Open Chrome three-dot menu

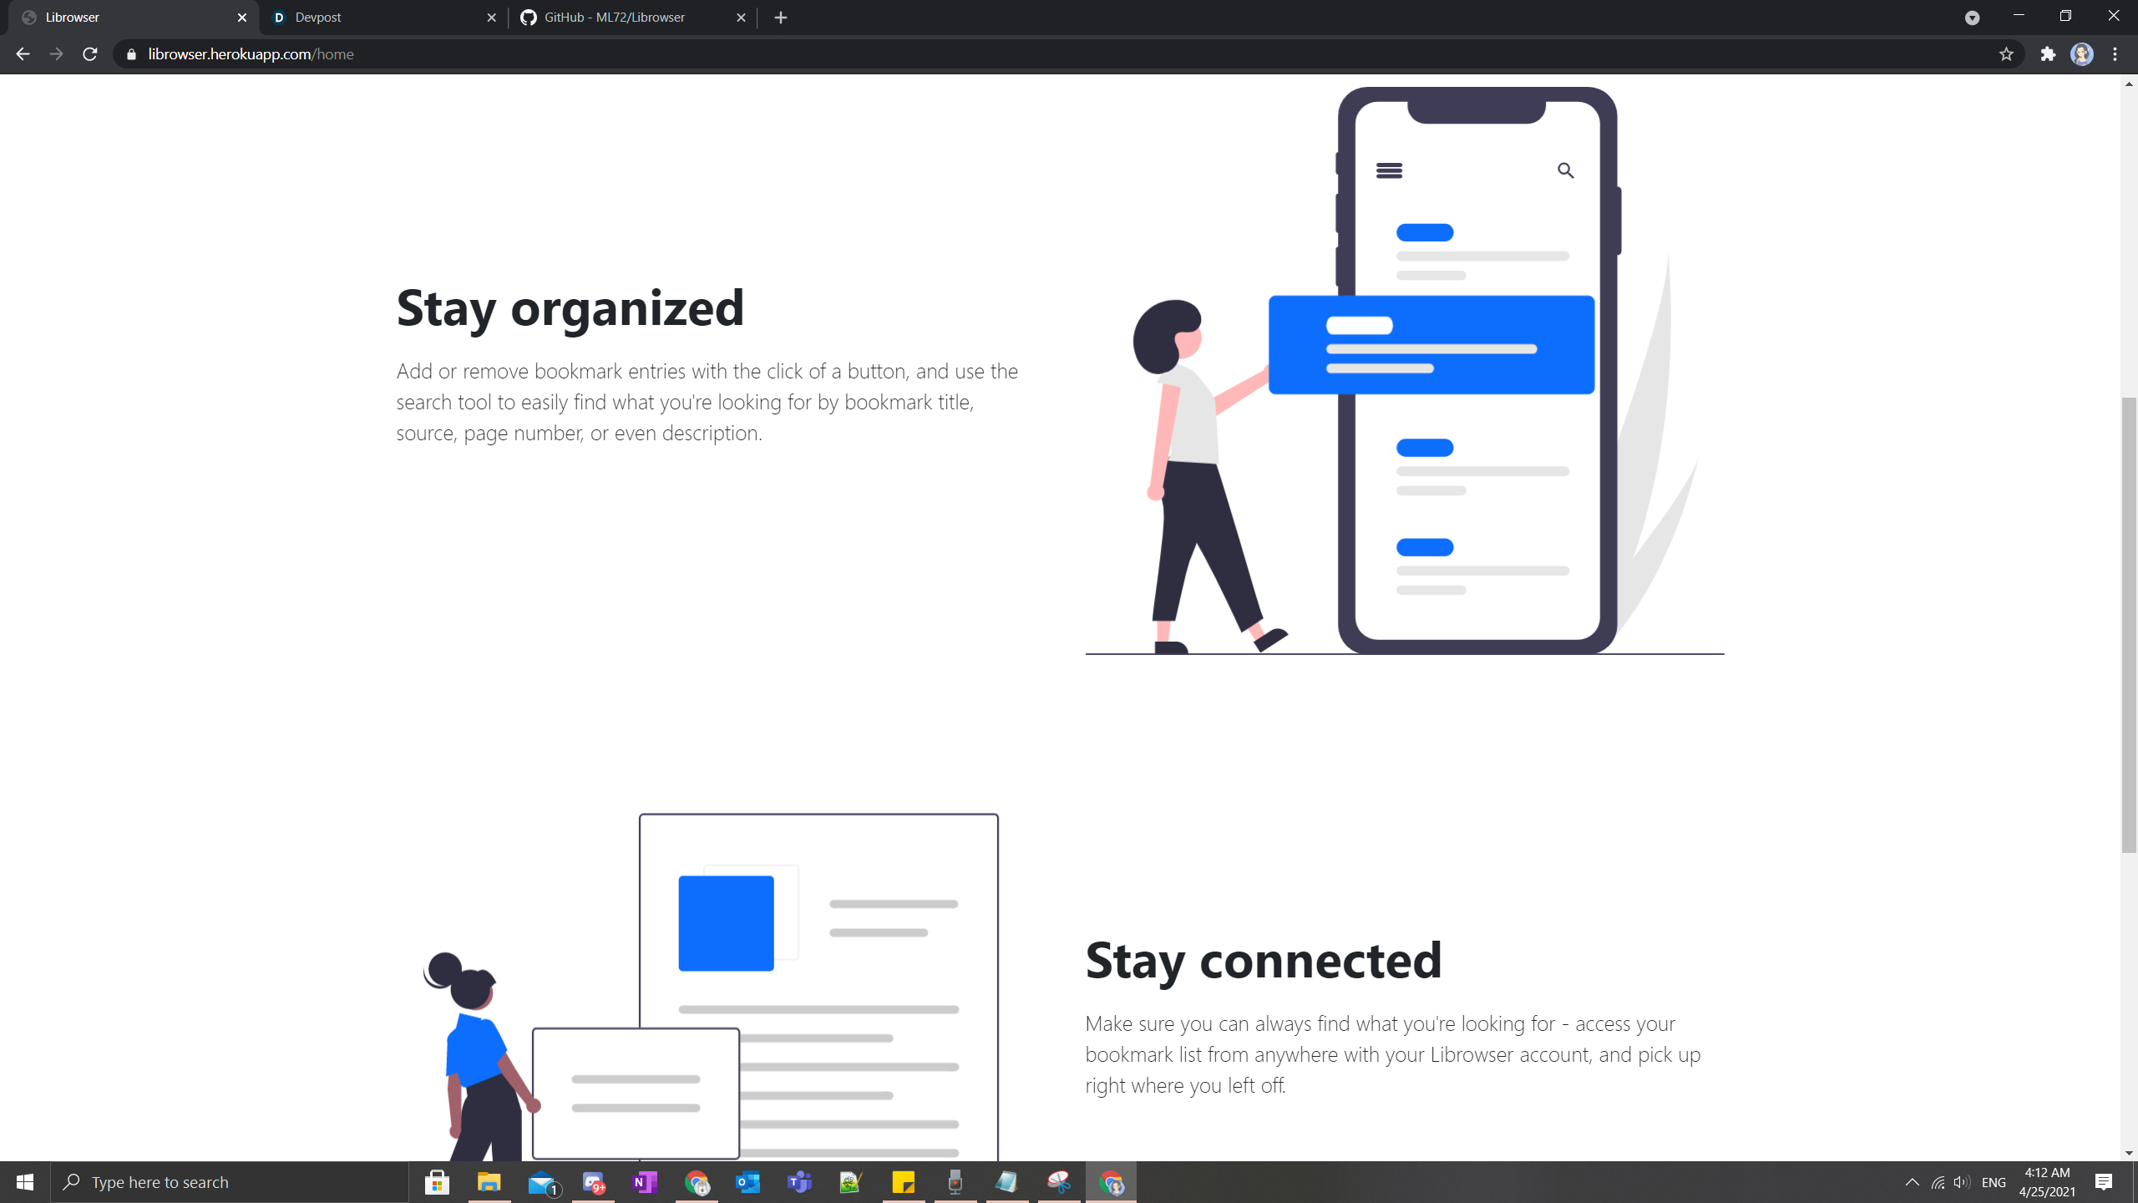tap(2115, 54)
